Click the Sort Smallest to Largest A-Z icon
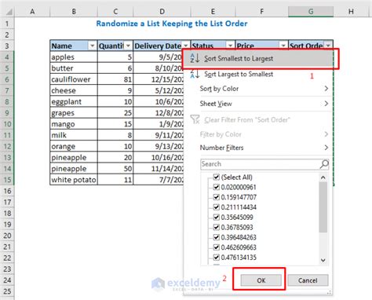 195,58
